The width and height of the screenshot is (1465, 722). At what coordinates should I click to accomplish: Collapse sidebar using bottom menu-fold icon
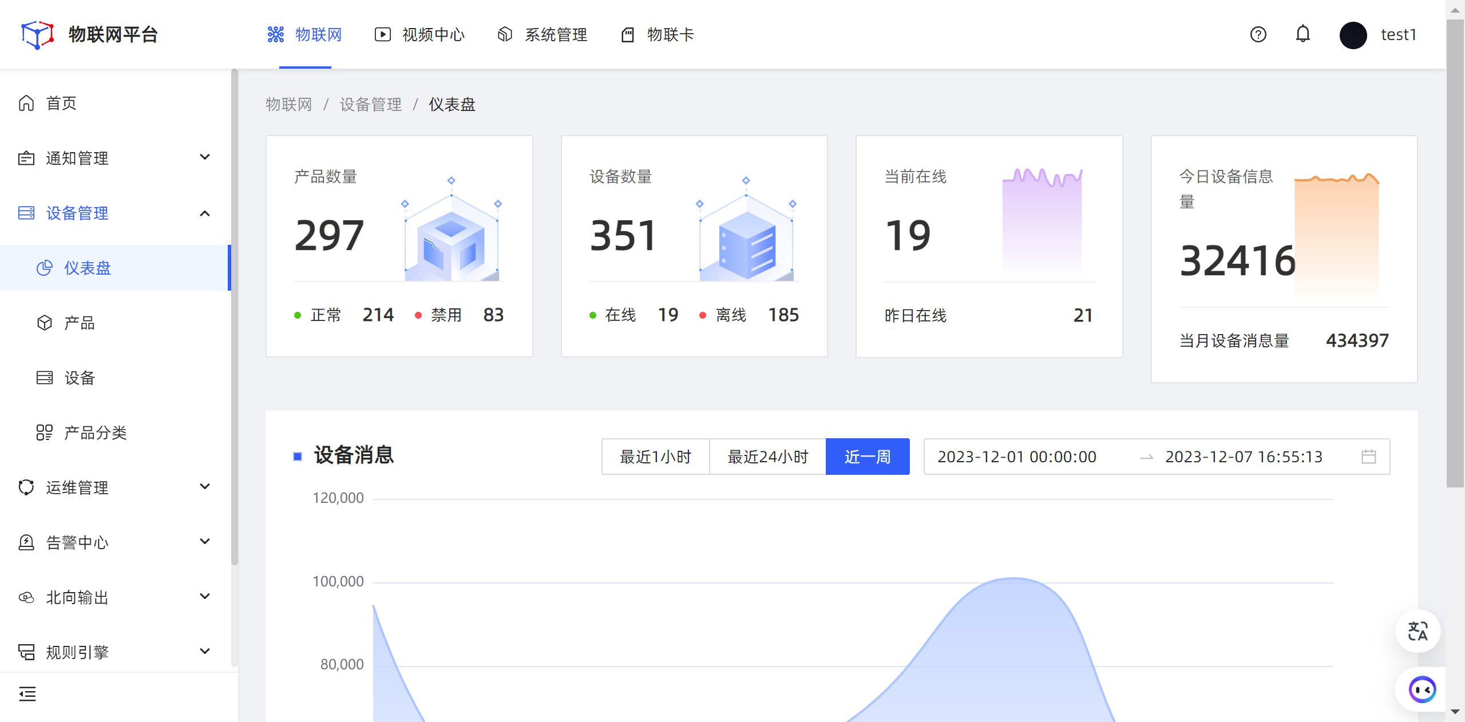click(x=27, y=694)
